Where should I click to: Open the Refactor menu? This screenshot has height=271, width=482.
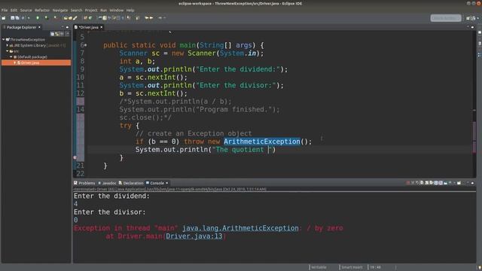42,10
